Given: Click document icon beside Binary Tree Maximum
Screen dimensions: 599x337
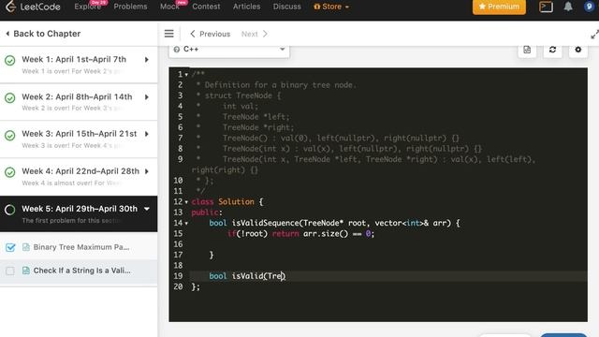Looking at the screenshot, I should (26, 247).
